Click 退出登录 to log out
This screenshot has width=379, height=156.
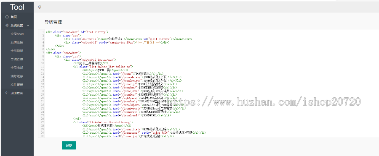point(17,93)
